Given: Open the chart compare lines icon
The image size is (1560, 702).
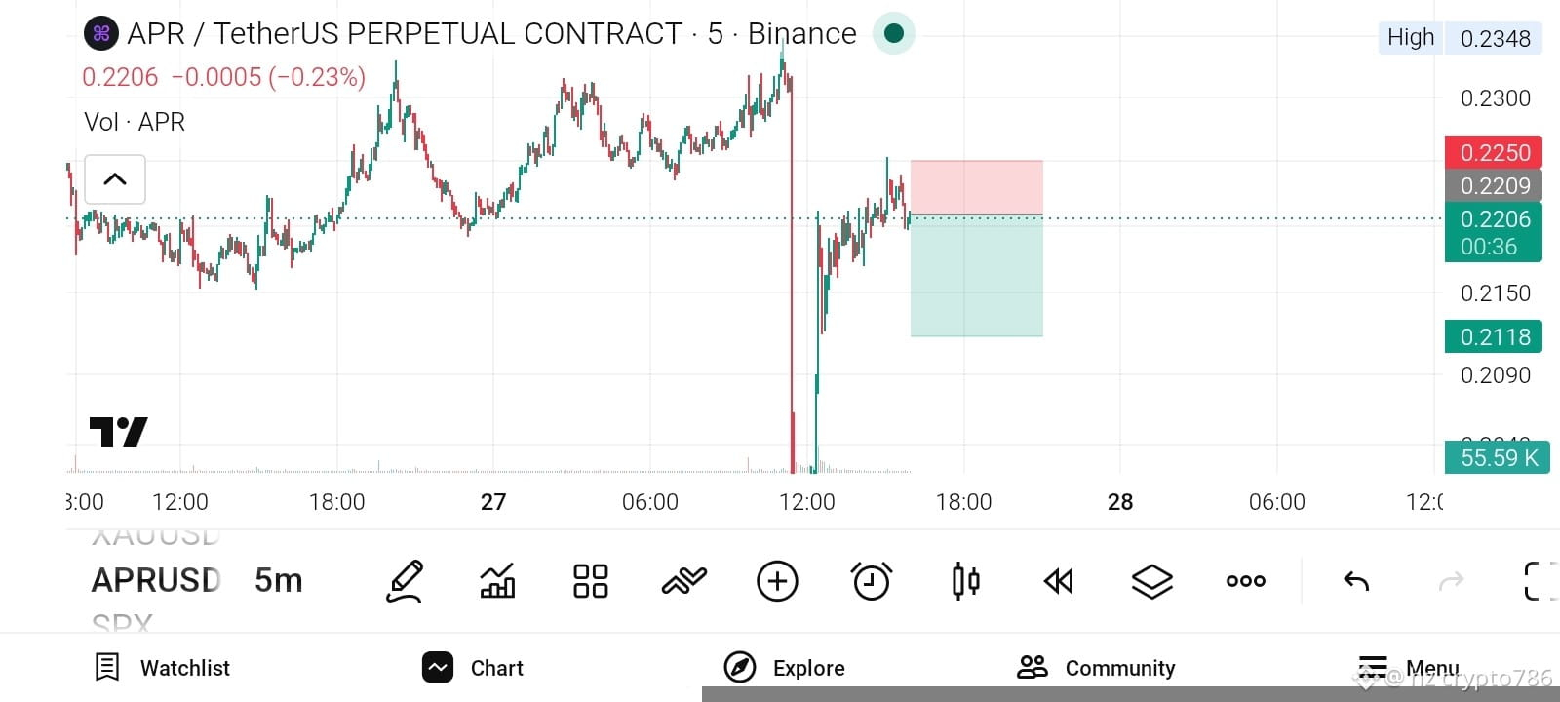Looking at the screenshot, I should point(683,581).
